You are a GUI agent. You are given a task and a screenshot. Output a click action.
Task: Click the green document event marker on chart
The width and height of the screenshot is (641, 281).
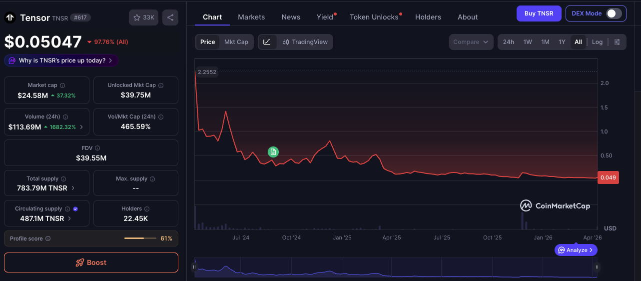(273, 152)
